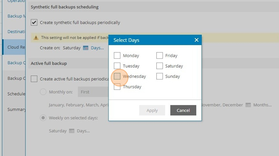This screenshot has width=279, height=156.
Task: Open the Schedule step in sidebar
Action: click(x=16, y=94)
